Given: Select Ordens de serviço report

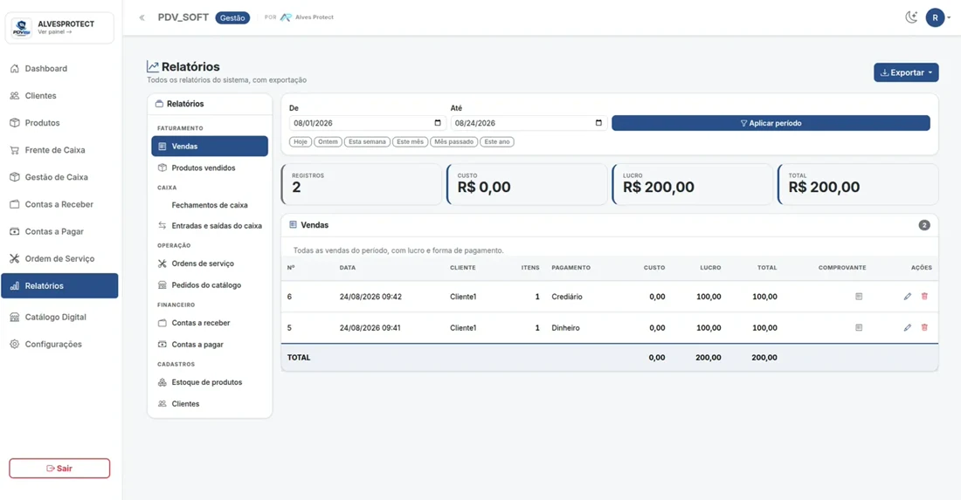Looking at the screenshot, I should pos(210,264).
